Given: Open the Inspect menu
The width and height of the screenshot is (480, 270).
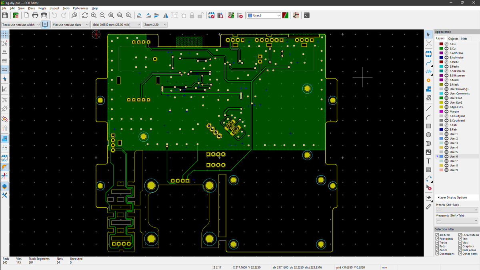Looking at the screenshot, I should (x=54, y=8).
